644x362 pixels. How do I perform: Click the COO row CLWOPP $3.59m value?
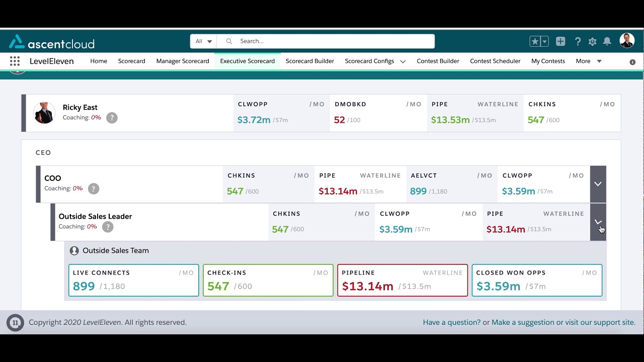pos(519,191)
